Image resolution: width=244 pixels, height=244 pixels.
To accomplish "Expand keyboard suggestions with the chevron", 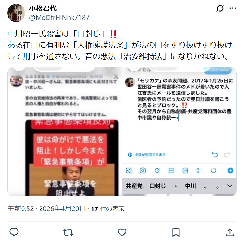I will click(x=230, y=186).
